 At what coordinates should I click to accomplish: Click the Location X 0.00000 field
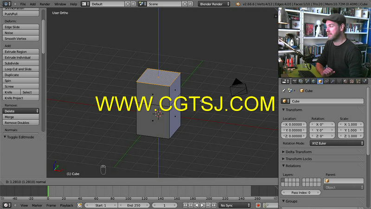294,124
